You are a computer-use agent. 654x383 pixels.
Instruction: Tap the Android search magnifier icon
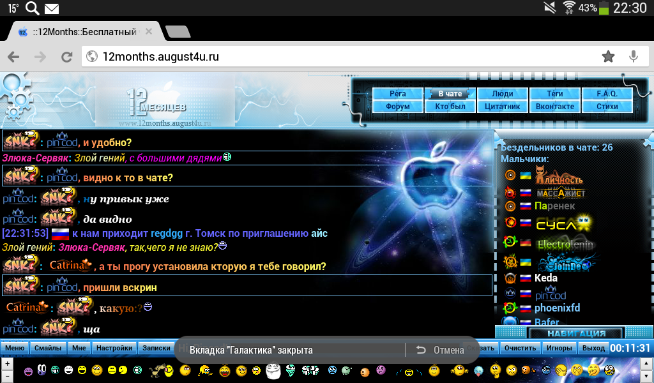pyautogui.click(x=32, y=8)
